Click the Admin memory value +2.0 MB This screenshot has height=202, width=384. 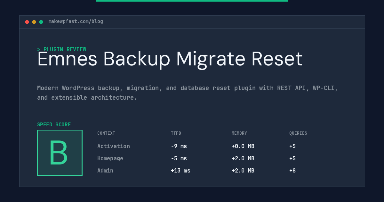[x=243, y=171]
